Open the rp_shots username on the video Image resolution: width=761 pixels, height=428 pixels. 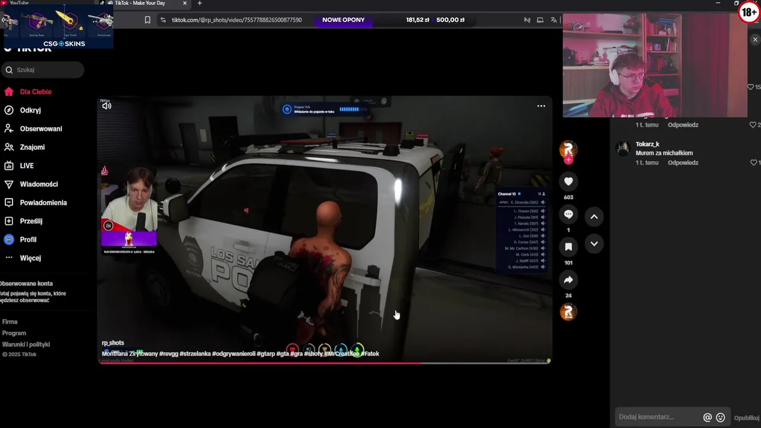click(x=113, y=343)
